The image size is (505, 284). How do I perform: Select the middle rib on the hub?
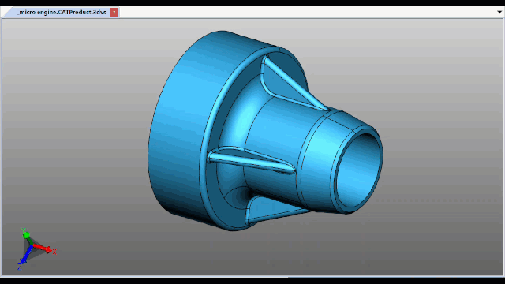(251, 160)
